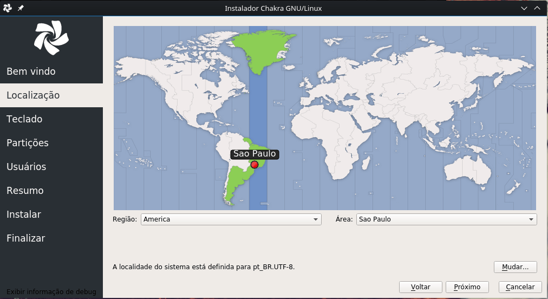Show debug info via Exibir informação de debug

51,292
